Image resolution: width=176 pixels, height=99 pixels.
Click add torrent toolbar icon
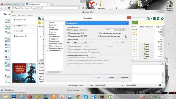39,19
